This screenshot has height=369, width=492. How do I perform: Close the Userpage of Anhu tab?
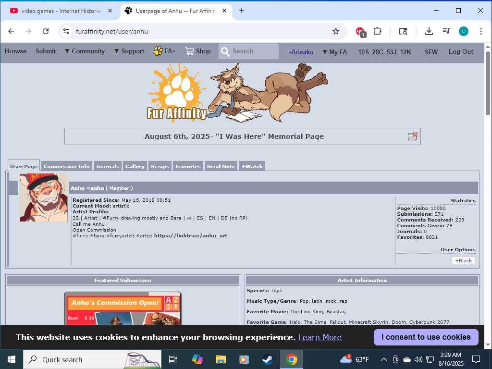point(224,11)
